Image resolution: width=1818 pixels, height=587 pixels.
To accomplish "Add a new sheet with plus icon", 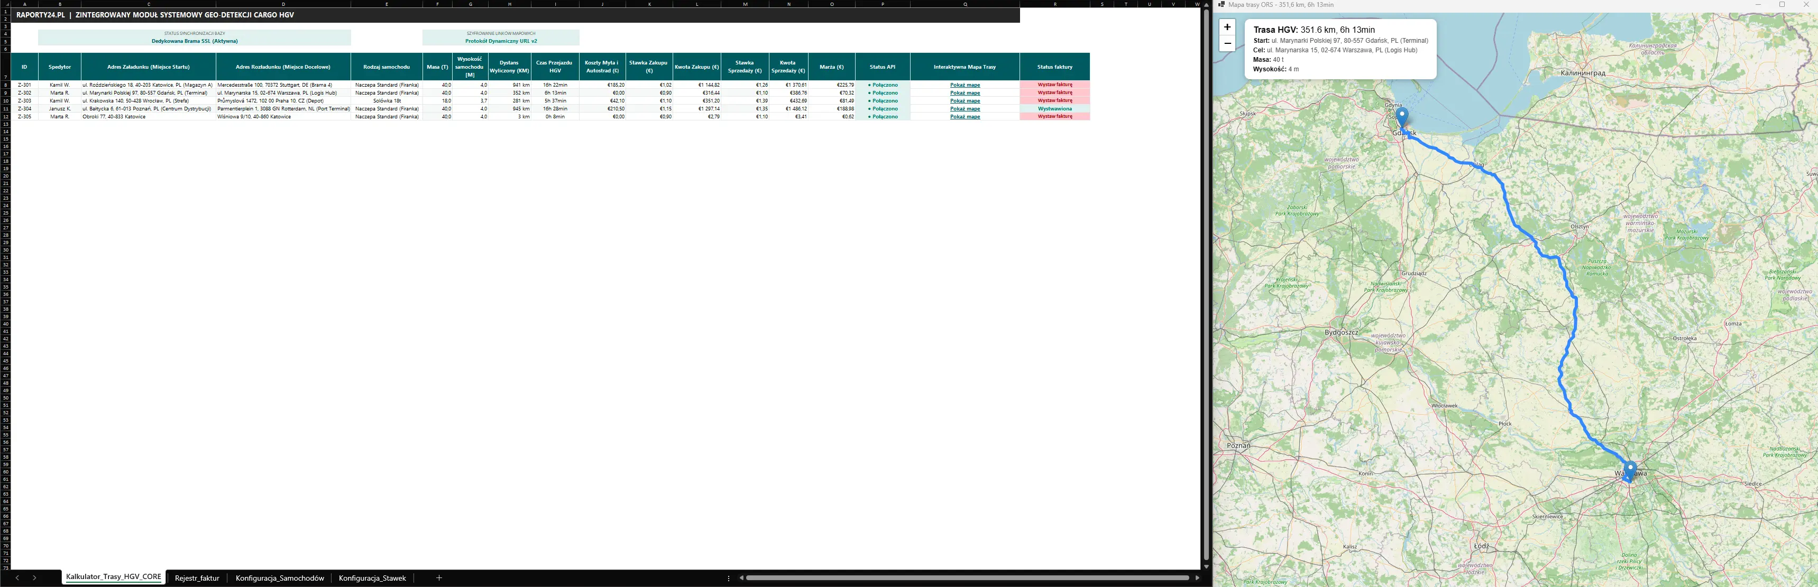I will tap(439, 578).
